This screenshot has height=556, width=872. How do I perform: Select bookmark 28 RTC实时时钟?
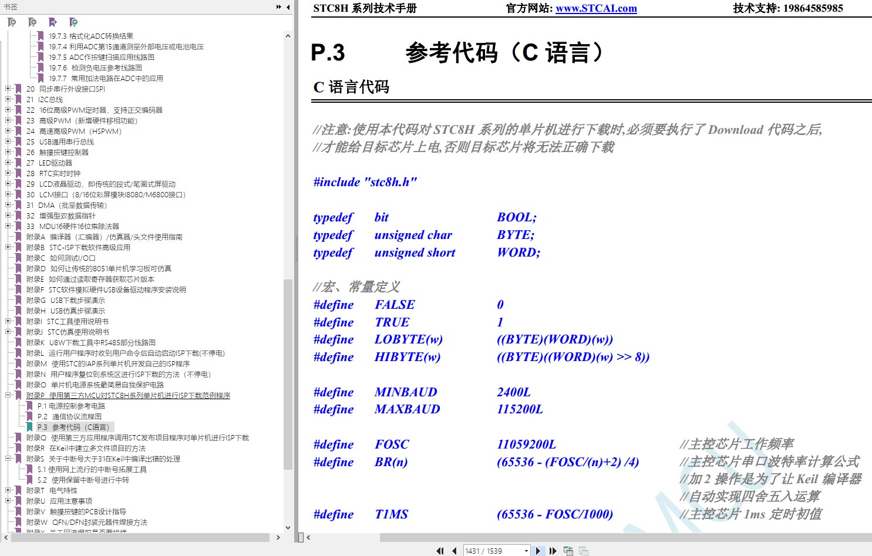coord(53,173)
